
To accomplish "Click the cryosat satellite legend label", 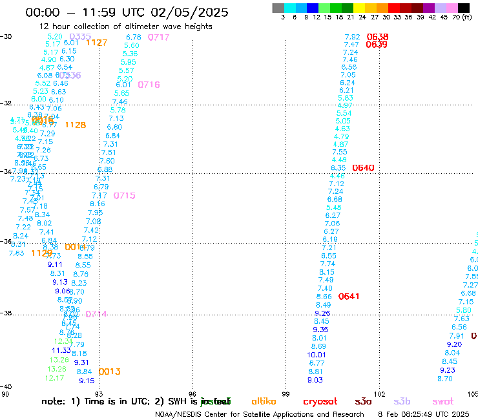I will coord(320,402).
